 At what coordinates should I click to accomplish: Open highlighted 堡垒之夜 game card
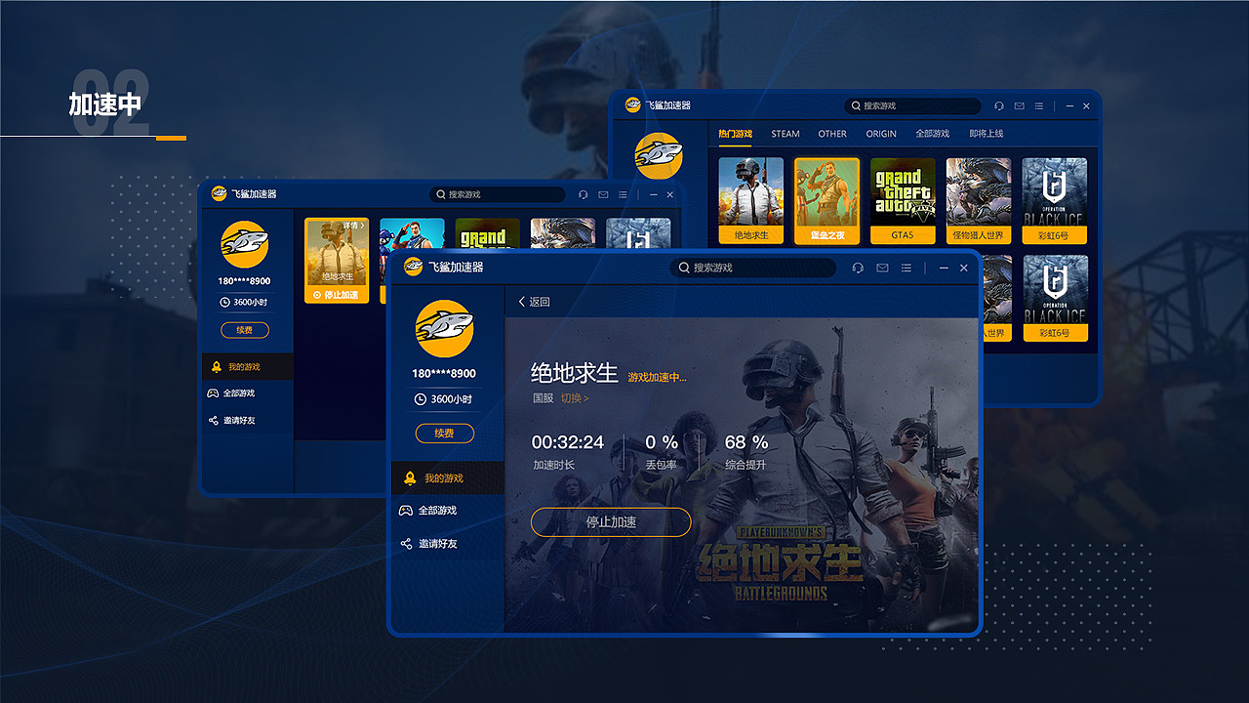click(826, 200)
